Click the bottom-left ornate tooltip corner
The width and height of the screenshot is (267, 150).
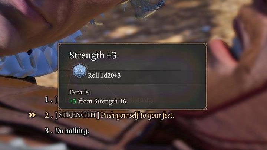(x=60, y=108)
